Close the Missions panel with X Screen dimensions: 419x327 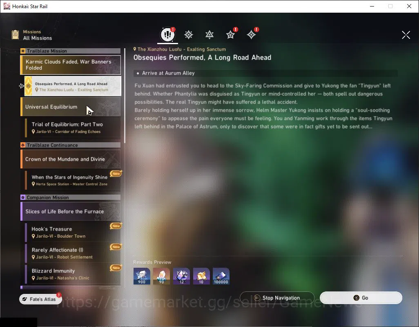(x=406, y=34)
